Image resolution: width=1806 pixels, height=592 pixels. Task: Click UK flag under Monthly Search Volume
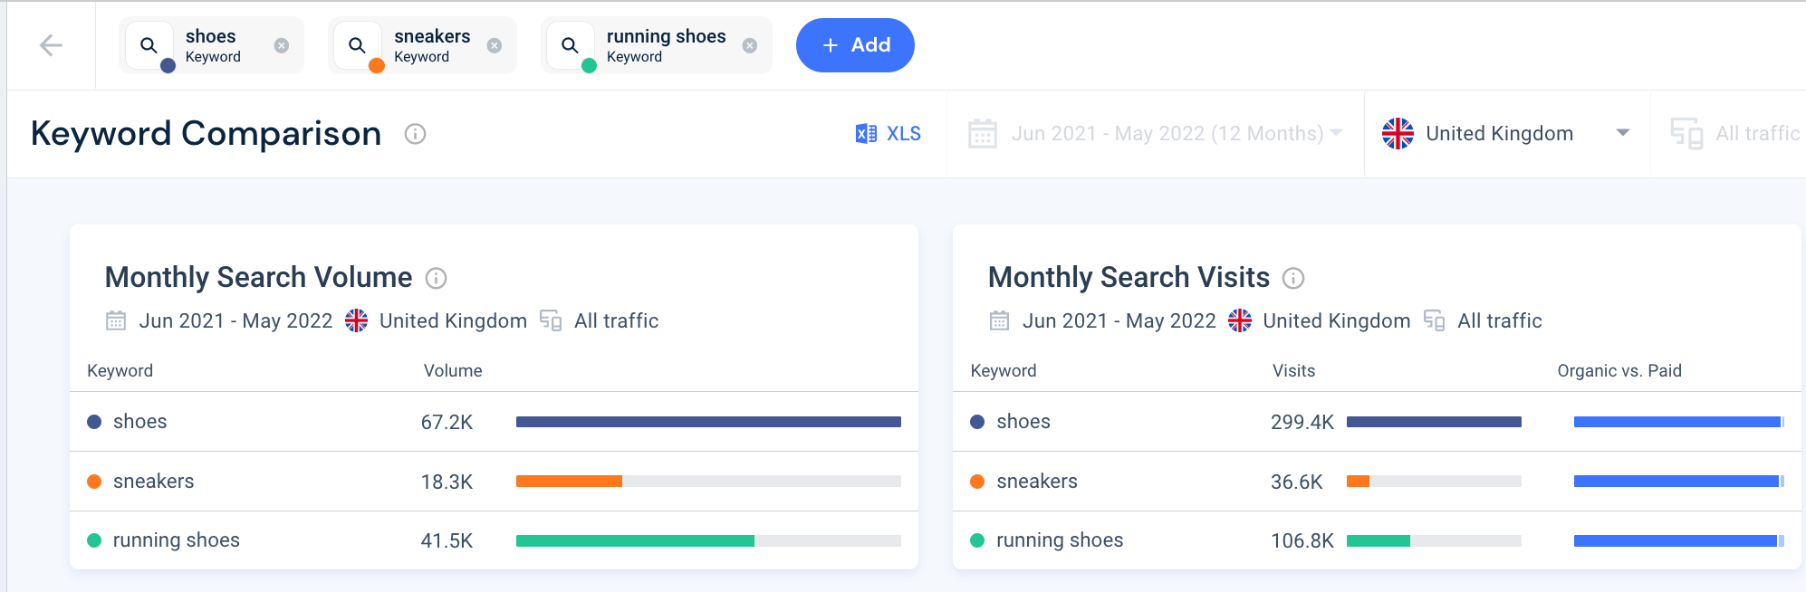(x=357, y=320)
